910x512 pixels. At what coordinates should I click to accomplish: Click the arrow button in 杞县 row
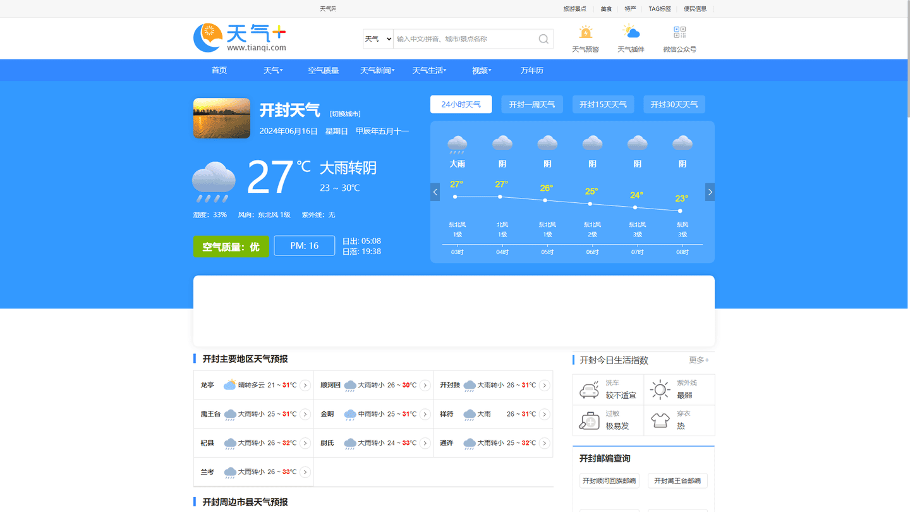pos(305,443)
